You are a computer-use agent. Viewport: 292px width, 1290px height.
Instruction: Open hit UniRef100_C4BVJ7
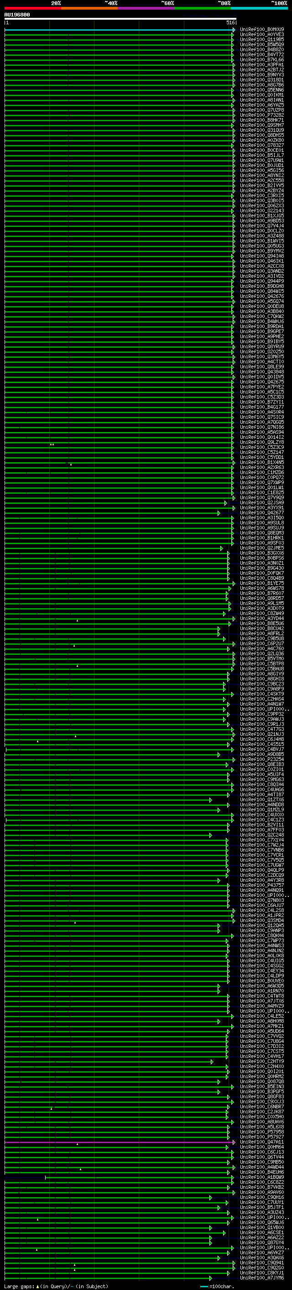click(262, 749)
